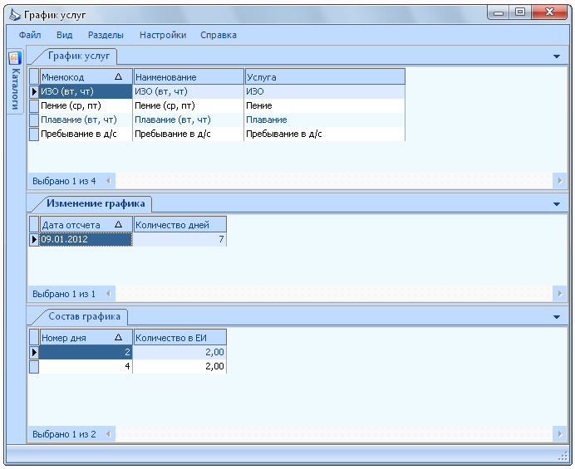Click right scroll arrow in График услуг panel
The height and width of the screenshot is (469, 575).
560,181
